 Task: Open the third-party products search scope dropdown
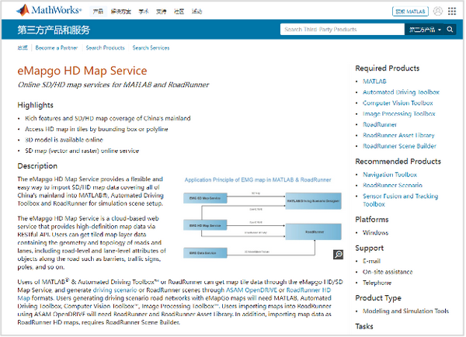pos(426,30)
